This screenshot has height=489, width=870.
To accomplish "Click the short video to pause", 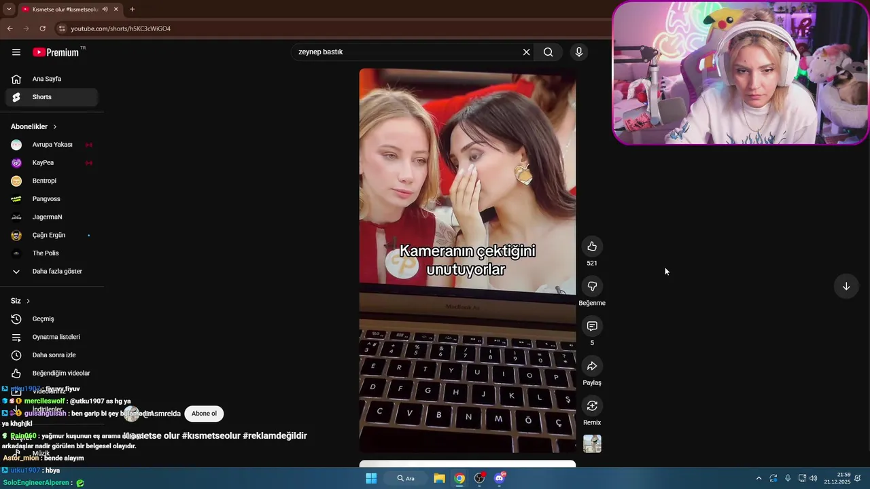I will click(468, 260).
